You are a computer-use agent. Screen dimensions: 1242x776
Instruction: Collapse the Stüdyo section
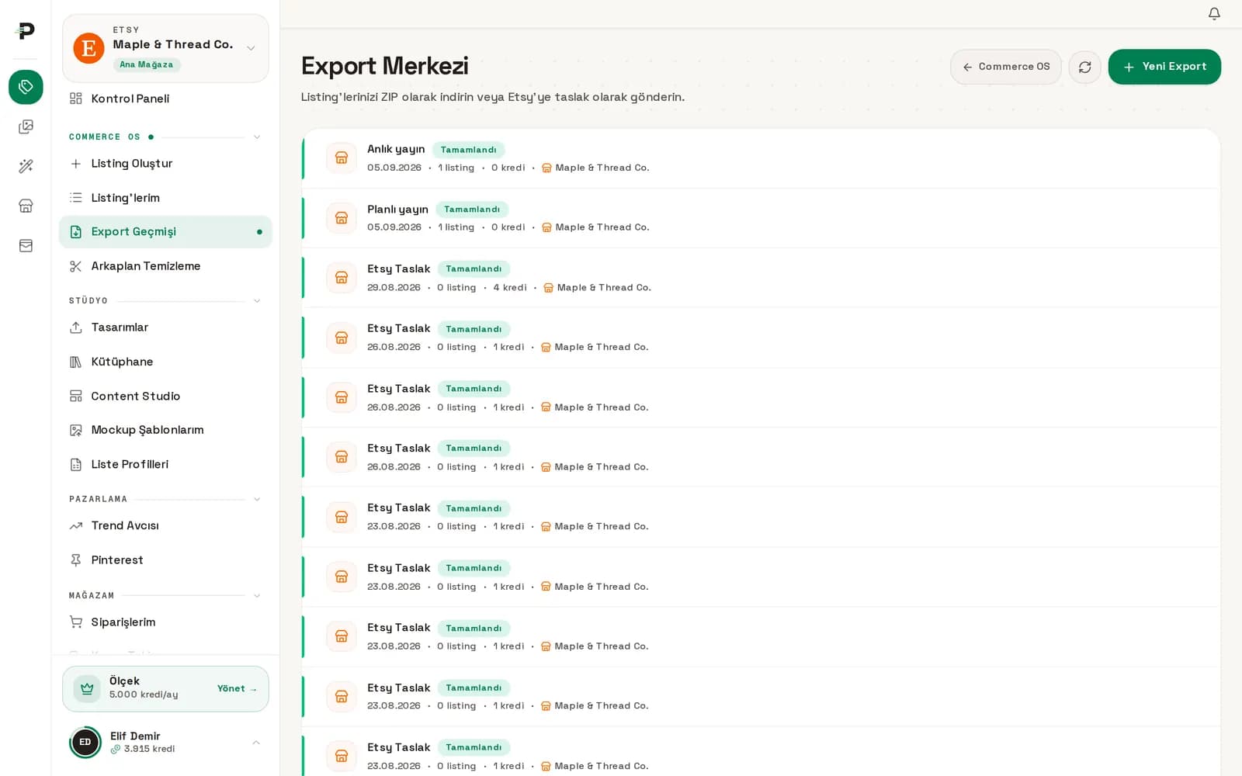pyautogui.click(x=257, y=301)
